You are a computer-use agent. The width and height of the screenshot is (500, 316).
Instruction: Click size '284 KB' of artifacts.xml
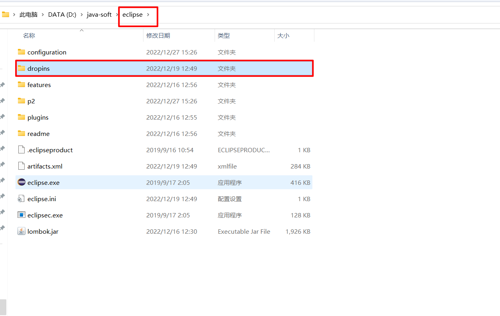tap(300, 166)
